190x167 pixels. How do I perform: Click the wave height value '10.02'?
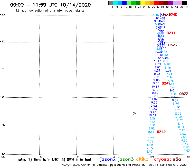click(x=153, y=115)
